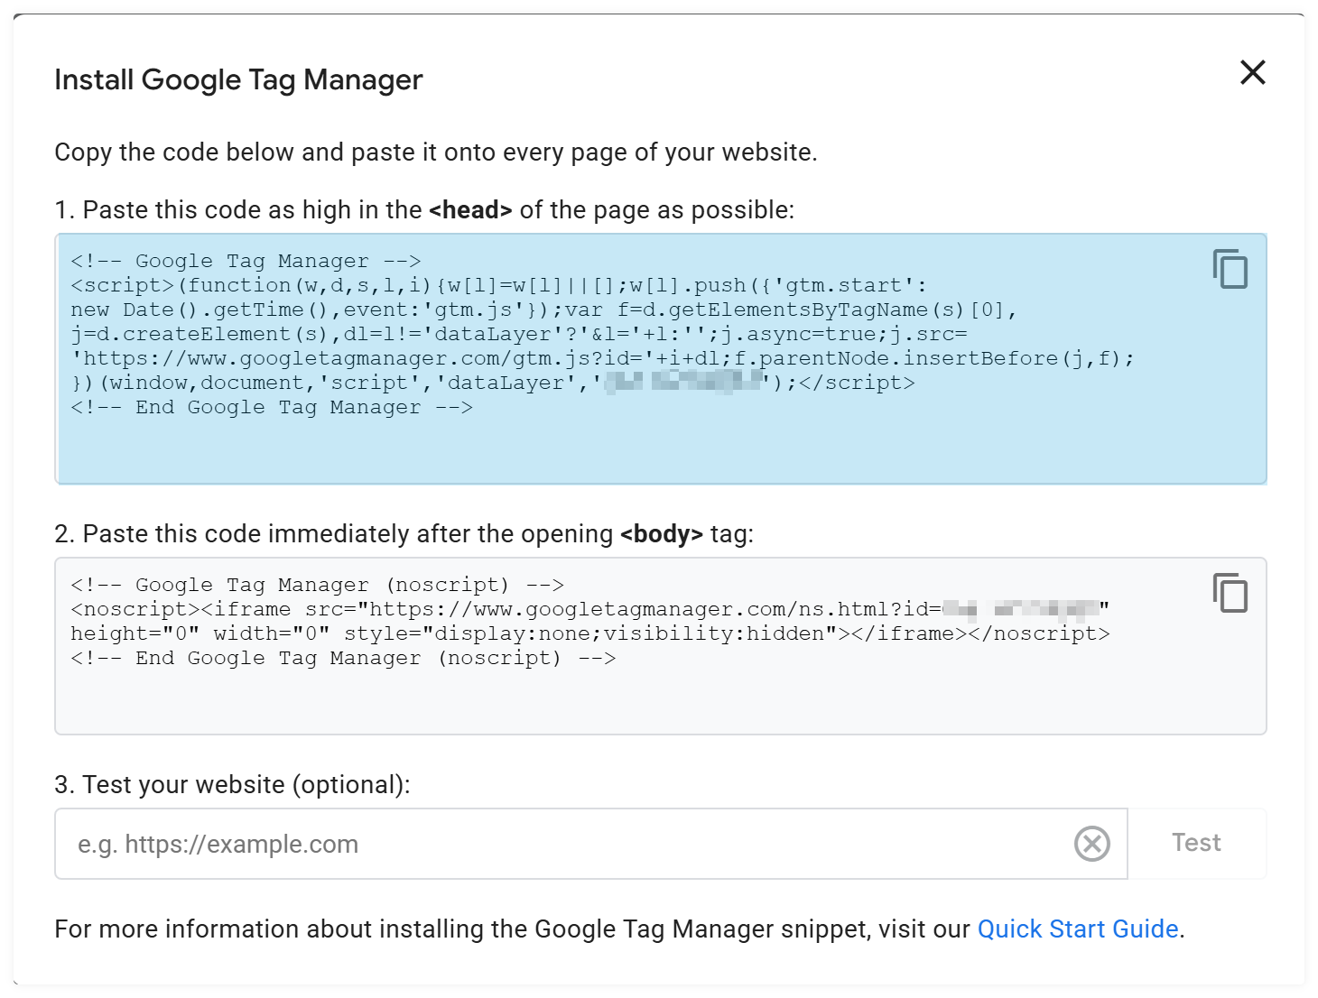Screen dimensions: 1318x998
Task: Click the 'j=d.createElement(s)' code line
Action: [519, 334]
